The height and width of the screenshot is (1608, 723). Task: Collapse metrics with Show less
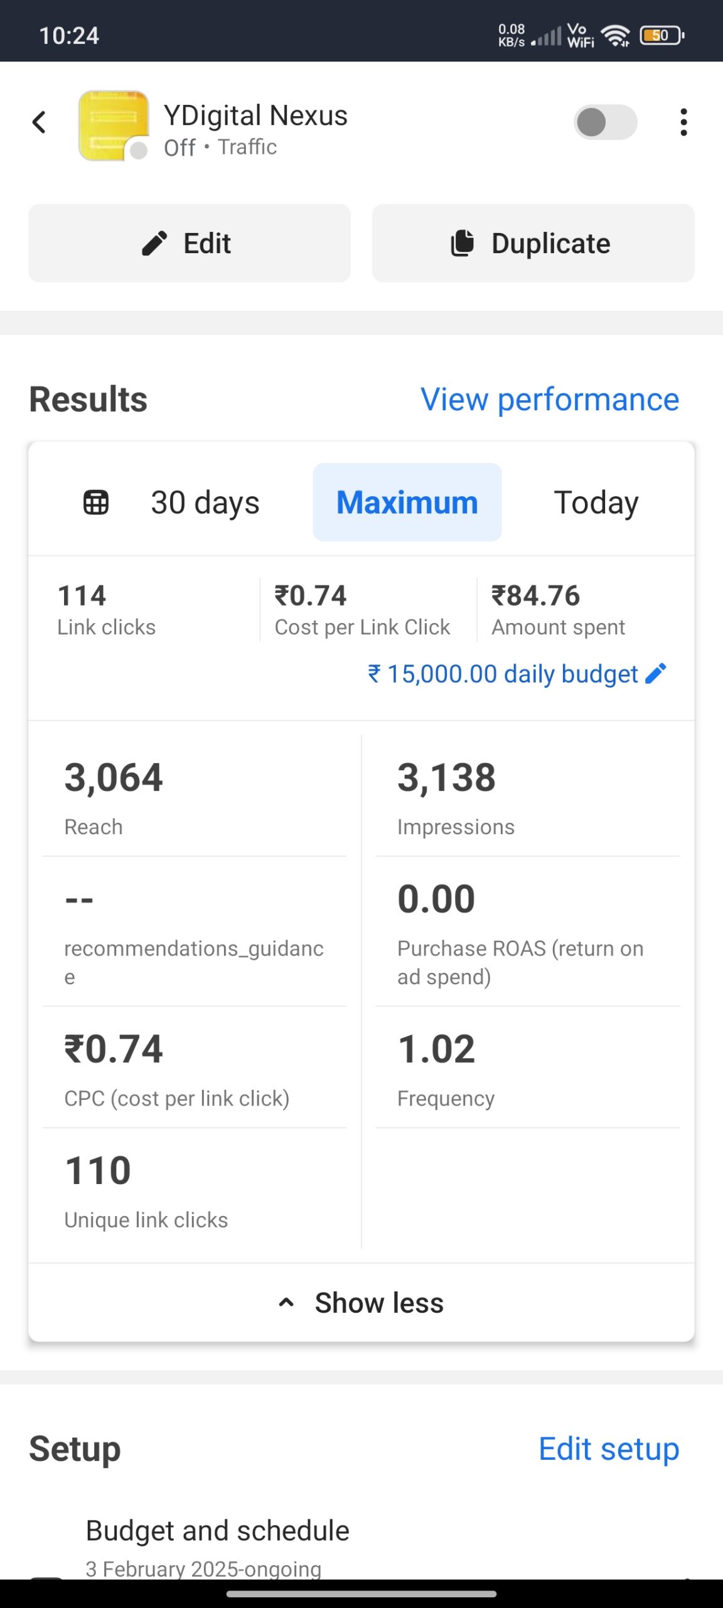click(x=379, y=1303)
